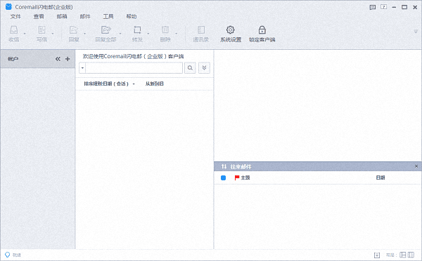Add a new account with plus icon
The width and height of the screenshot is (422, 261).
click(68, 59)
